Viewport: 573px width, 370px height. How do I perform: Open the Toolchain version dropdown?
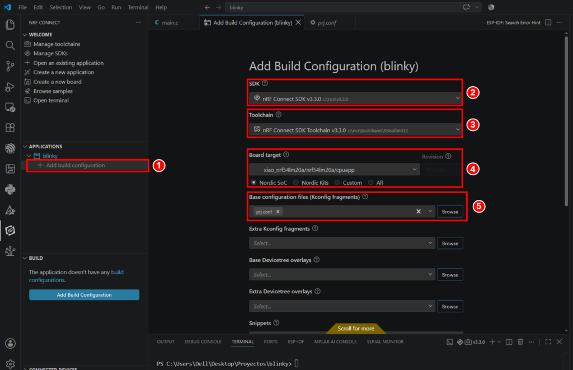(355, 130)
